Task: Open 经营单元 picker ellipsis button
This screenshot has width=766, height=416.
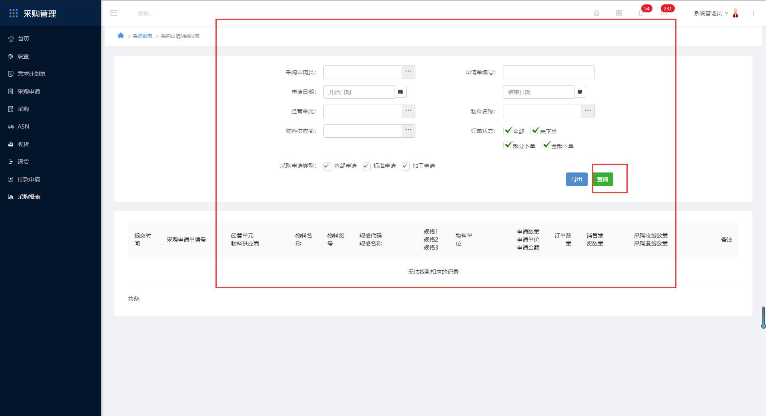Action: [x=408, y=111]
